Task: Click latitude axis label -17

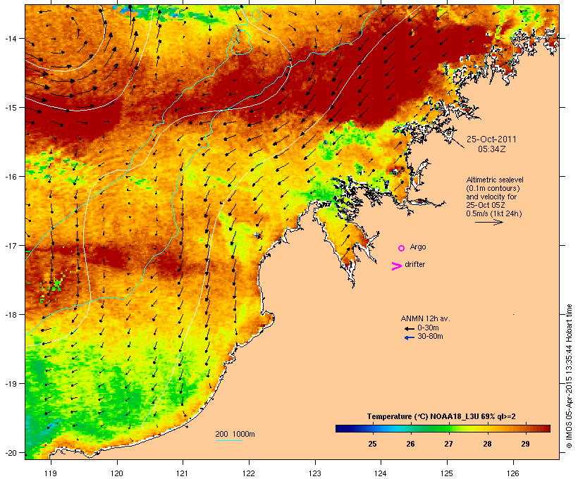Action: click(10, 245)
